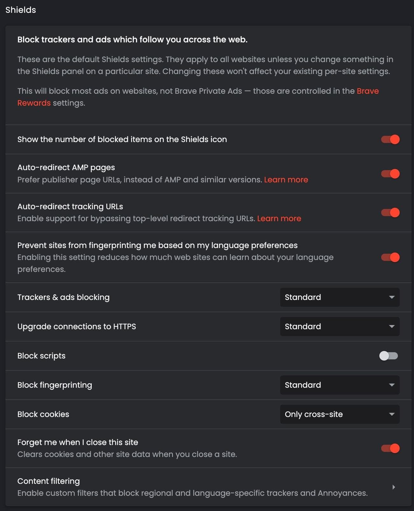This screenshot has width=414, height=511.
Task: Click the chevron next to Content filtering
Action: coord(394,487)
